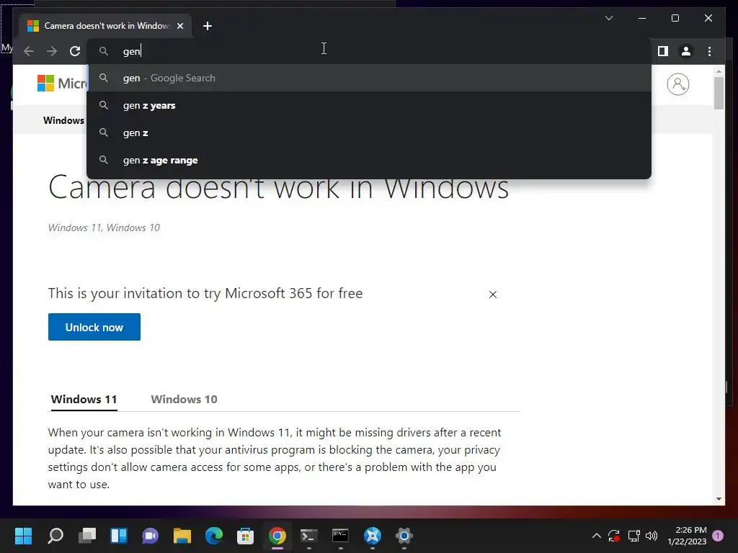This screenshot has height=553, width=738.
Task: Click the page scrollbar thumb
Action: point(719,93)
